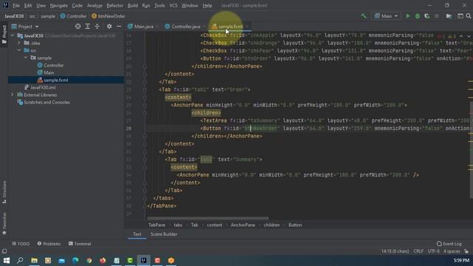Toggle tool window quick access icon
Image resolution: width=473 pixels, height=266 pixels.
coord(4,251)
